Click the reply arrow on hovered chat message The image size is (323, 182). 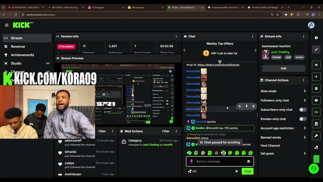239,106
